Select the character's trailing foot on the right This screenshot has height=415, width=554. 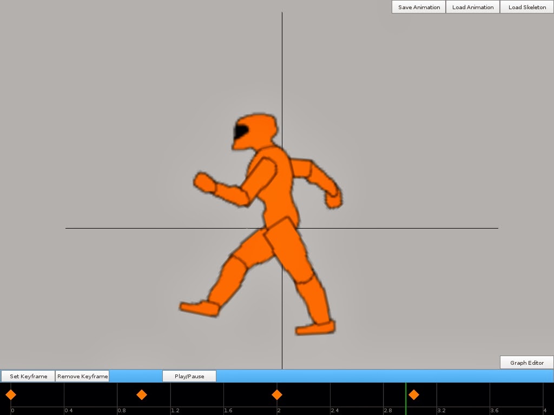tap(315, 327)
